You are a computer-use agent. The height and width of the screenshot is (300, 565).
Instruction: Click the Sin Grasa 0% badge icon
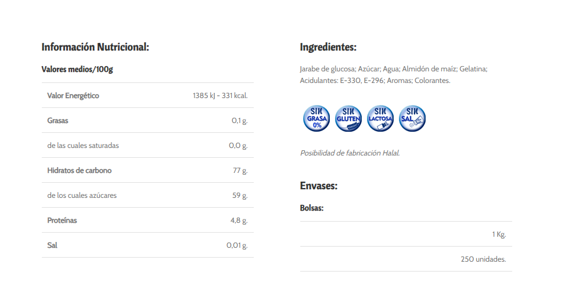click(316, 118)
